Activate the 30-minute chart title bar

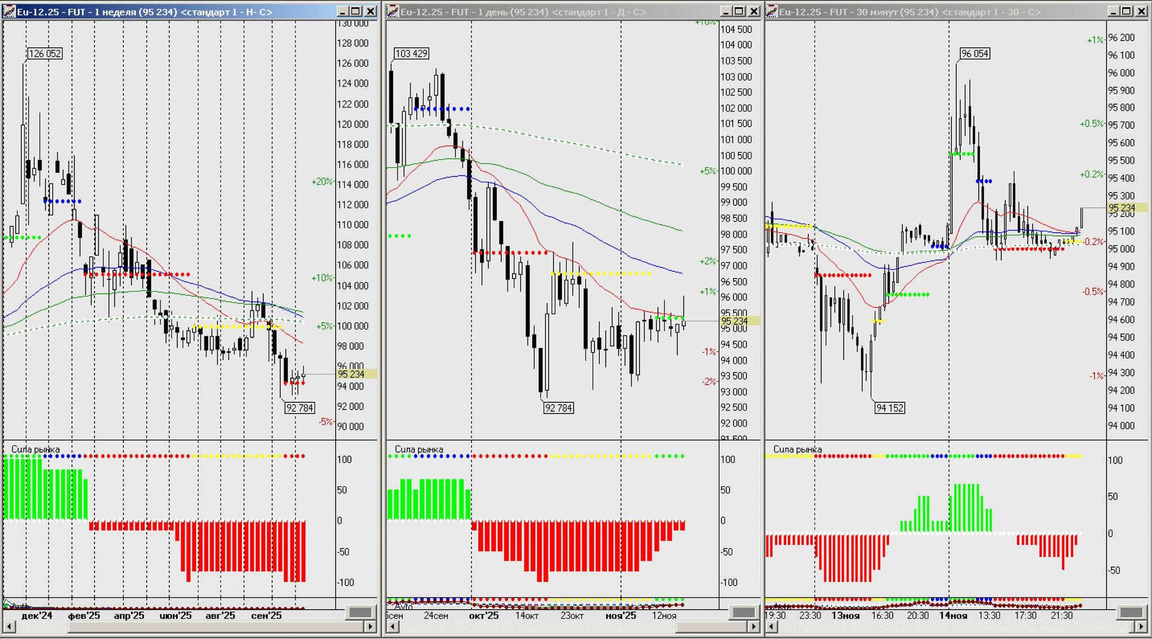coord(928,12)
